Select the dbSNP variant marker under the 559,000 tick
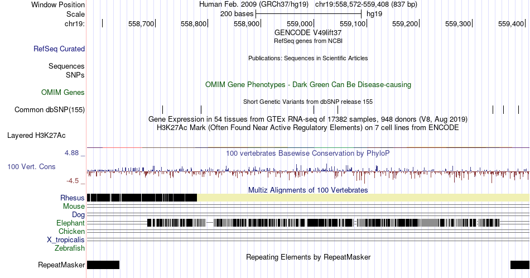 [314, 109]
